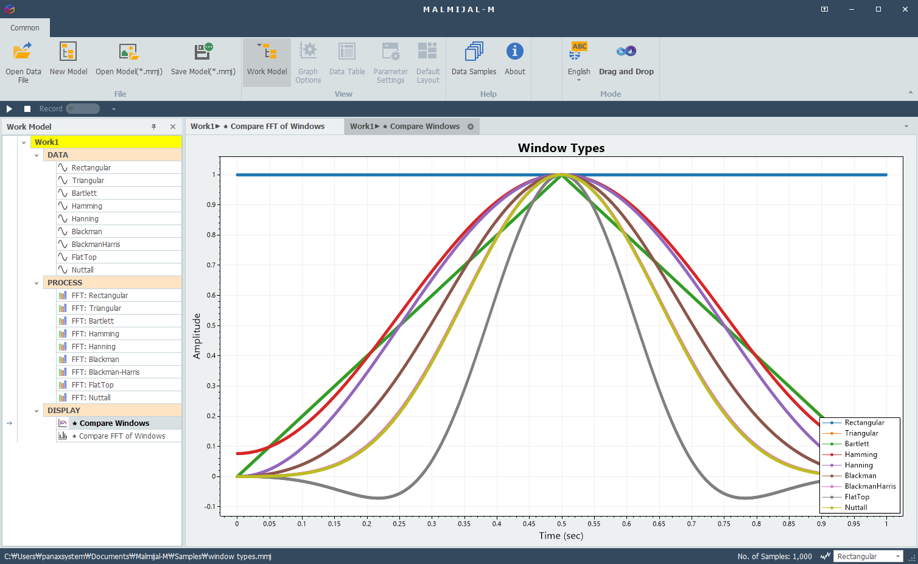Image resolution: width=918 pixels, height=564 pixels.
Task: Open a data file with Open Data File
Action: click(23, 62)
